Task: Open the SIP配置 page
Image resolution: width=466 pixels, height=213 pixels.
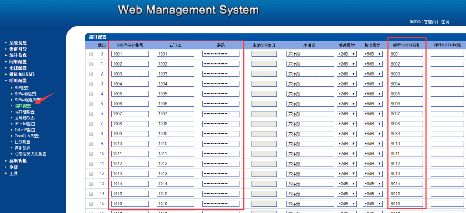Action: point(21,87)
